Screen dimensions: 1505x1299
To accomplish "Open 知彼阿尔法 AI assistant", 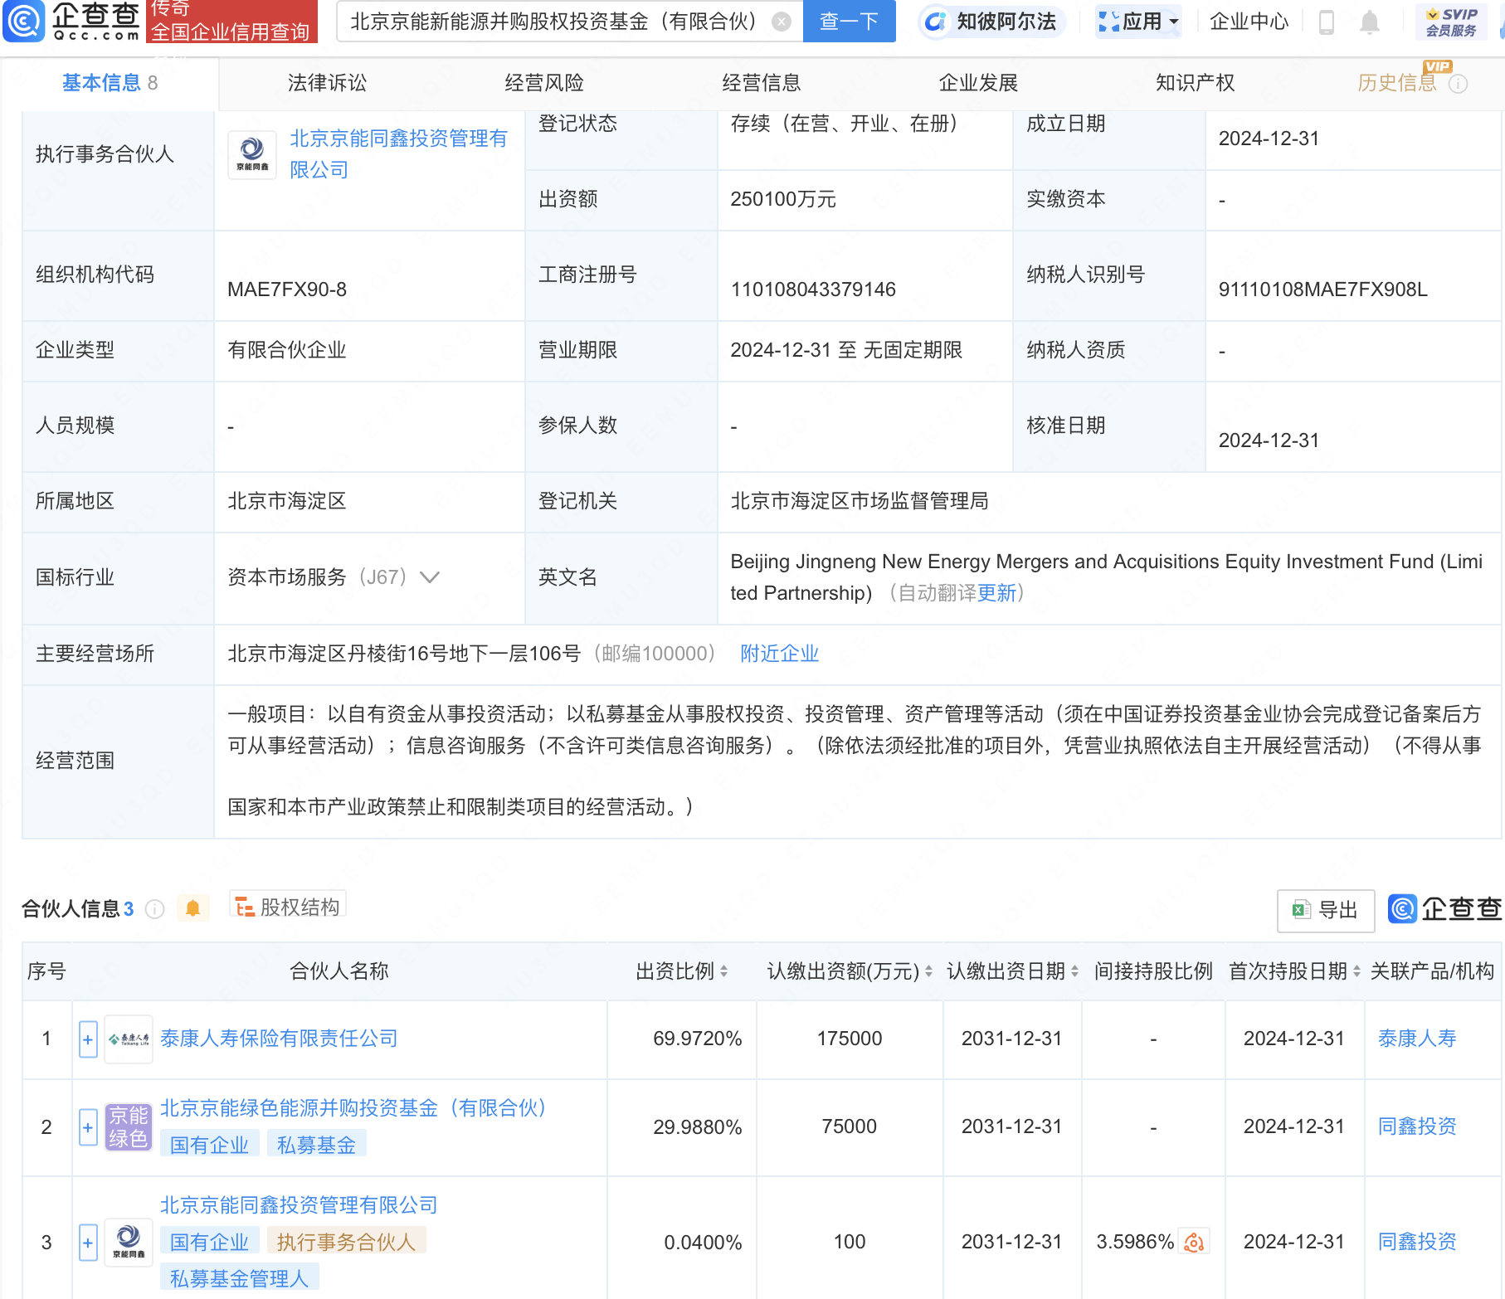I will (992, 22).
